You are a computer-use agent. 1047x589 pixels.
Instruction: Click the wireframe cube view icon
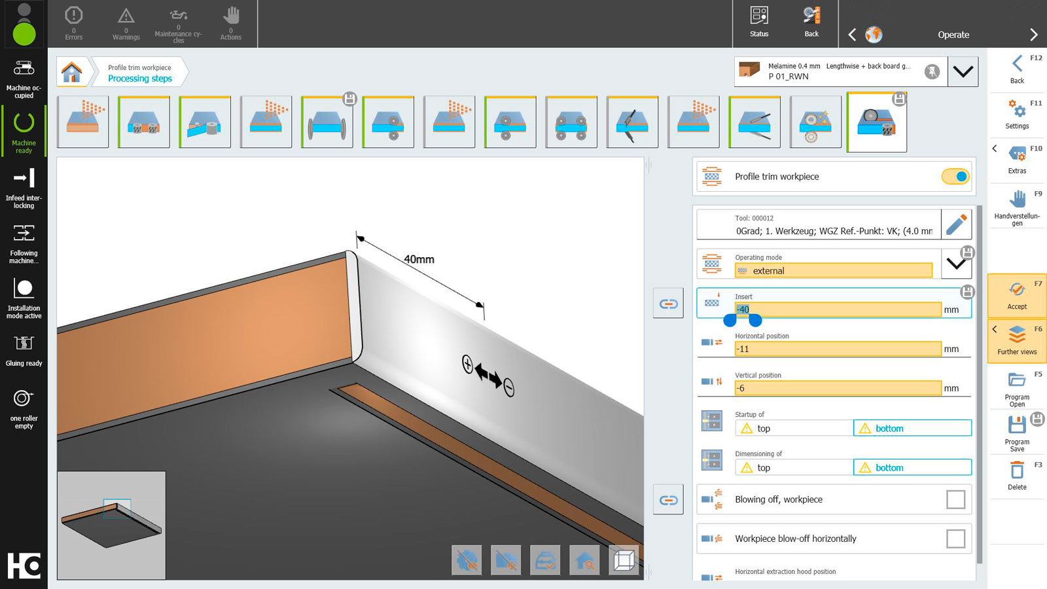point(624,560)
